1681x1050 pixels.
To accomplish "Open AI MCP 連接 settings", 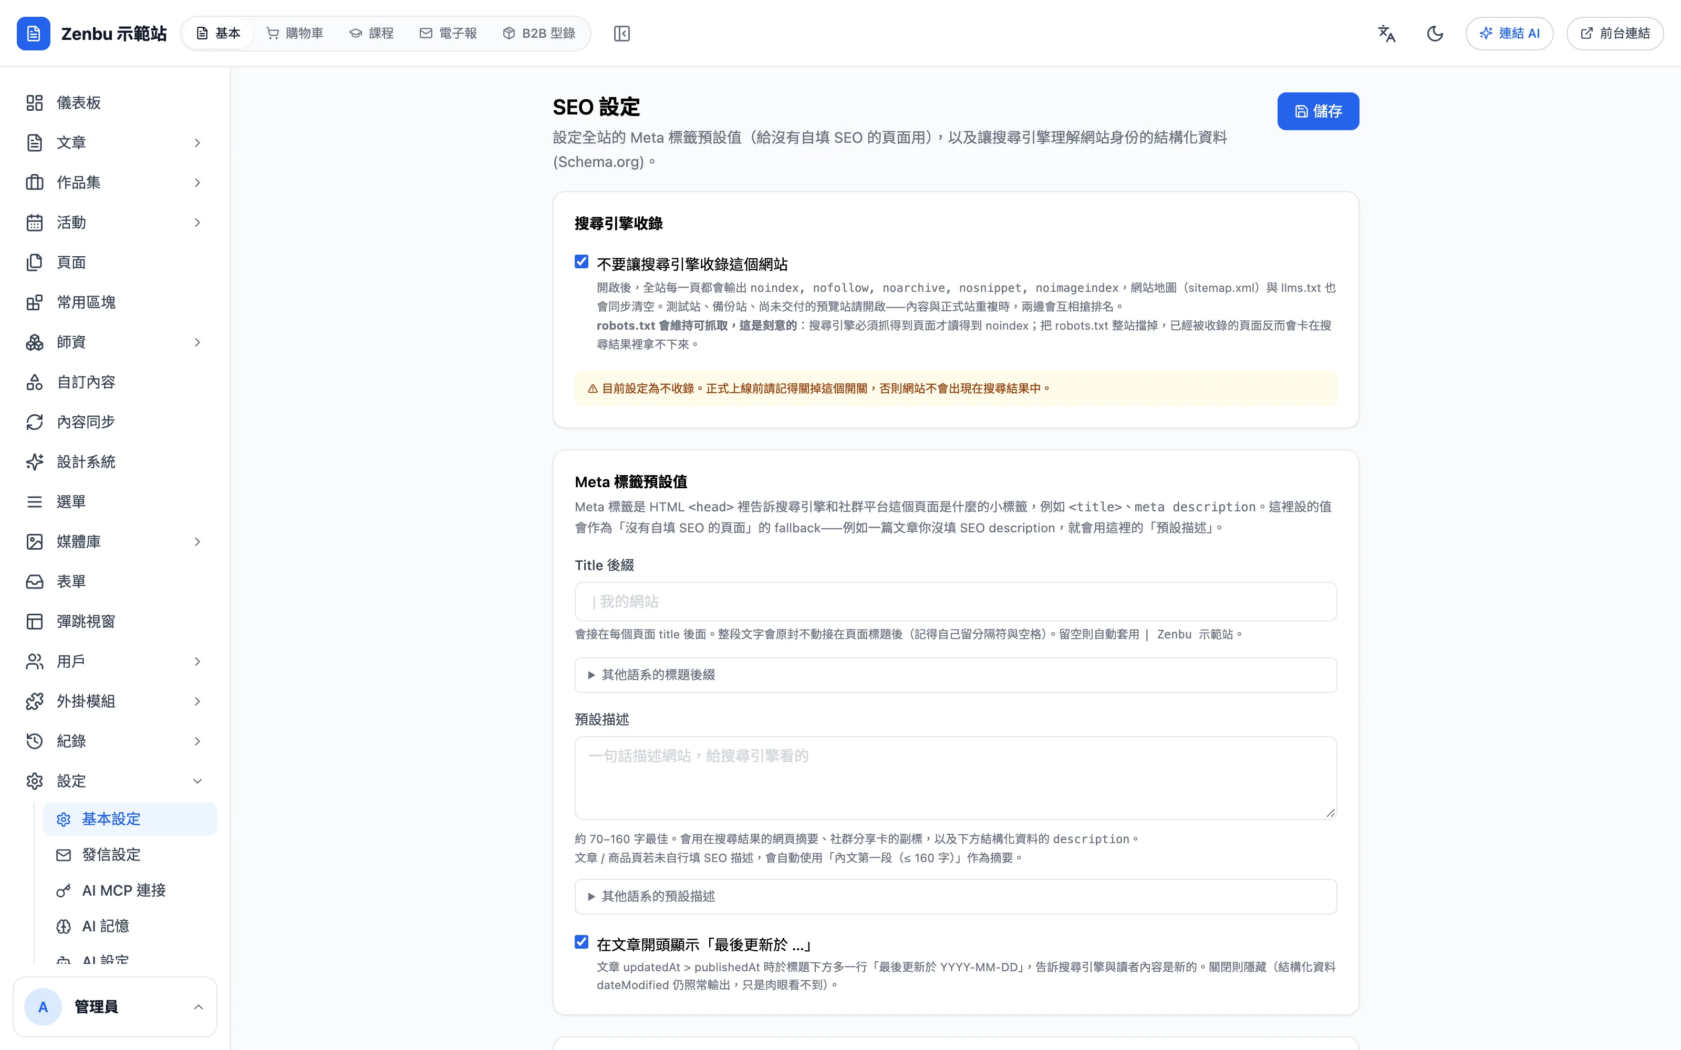I will pyautogui.click(x=130, y=890).
